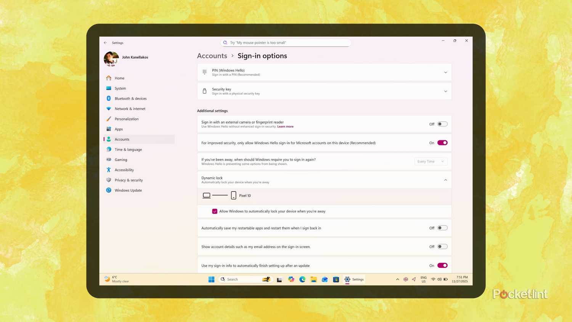Screen dimensions: 572x322
Task: Collapse the Dynamic lock section
Action: pyautogui.click(x=445, y=180)
